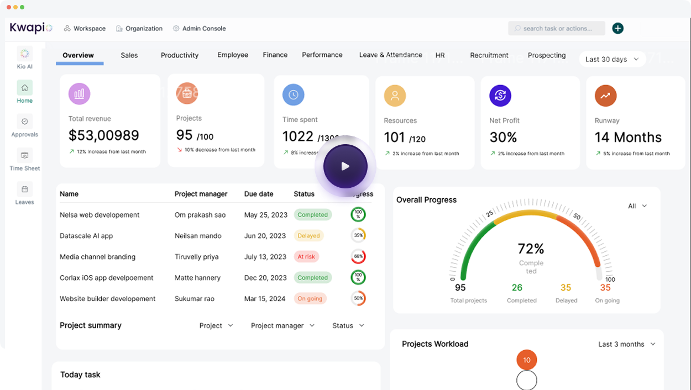Click the Completed status for Corlax iOS app
Image resolution: width=691 pixels, height=390 pixels.
pyautogui.click(x=313, y=277)
